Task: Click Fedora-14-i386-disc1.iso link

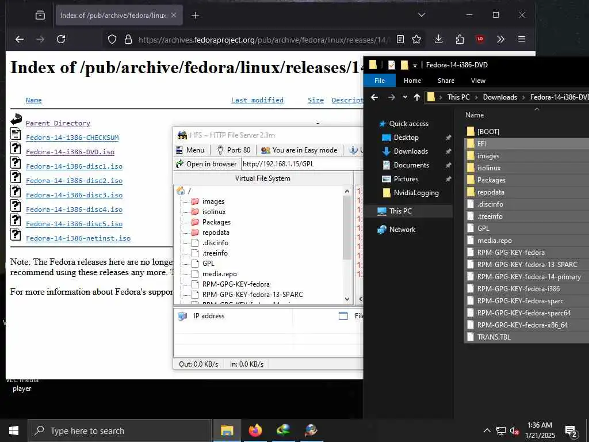Action: pos(74,166)
